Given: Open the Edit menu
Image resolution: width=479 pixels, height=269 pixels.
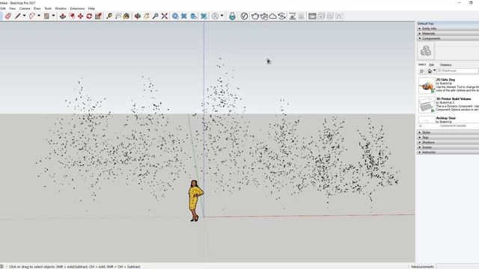Looking at the screenshot, I should tap(3, 8).
